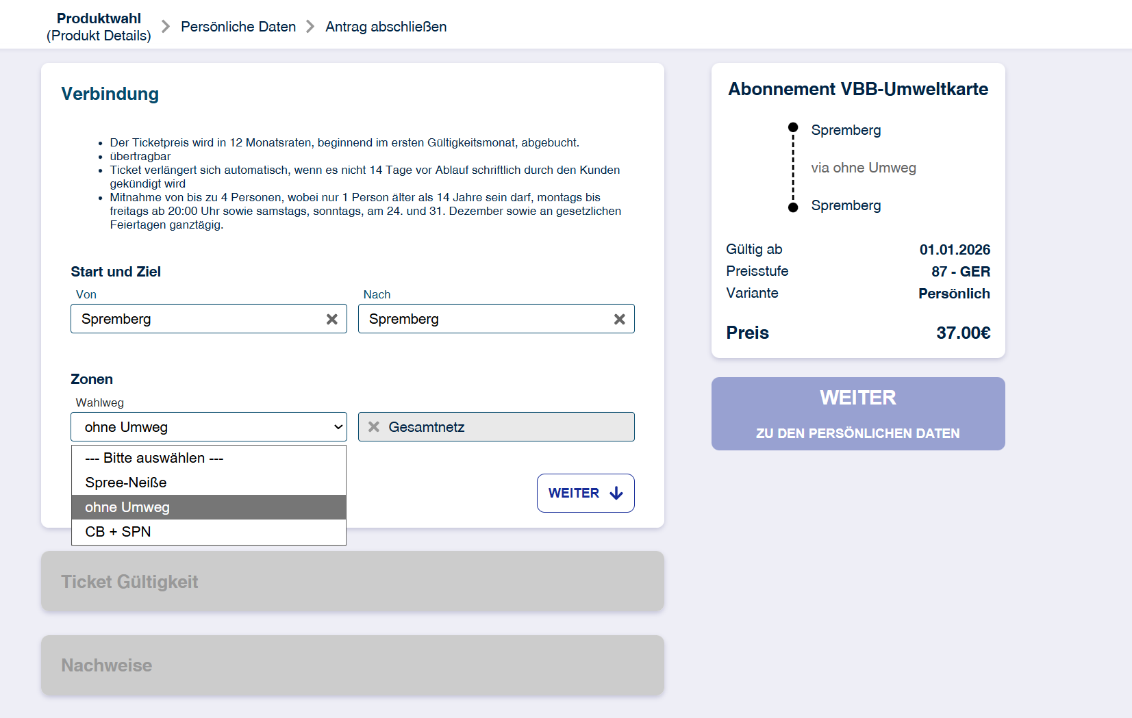Viewport: 1132px width, 718px height.
Task: Expand the Nachweise section
Action: 352,665
